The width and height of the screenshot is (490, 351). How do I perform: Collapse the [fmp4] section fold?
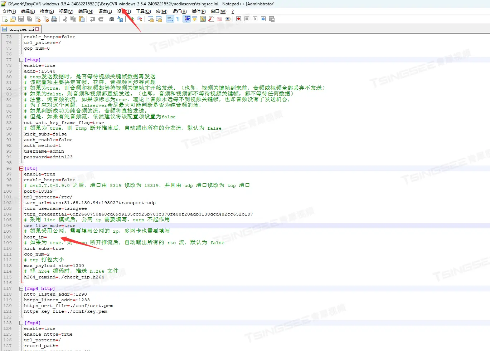21,323
